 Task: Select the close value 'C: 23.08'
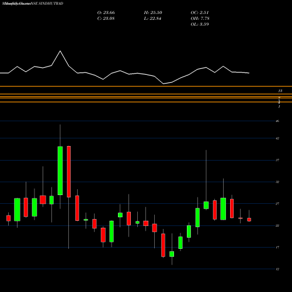coord(106,18)
